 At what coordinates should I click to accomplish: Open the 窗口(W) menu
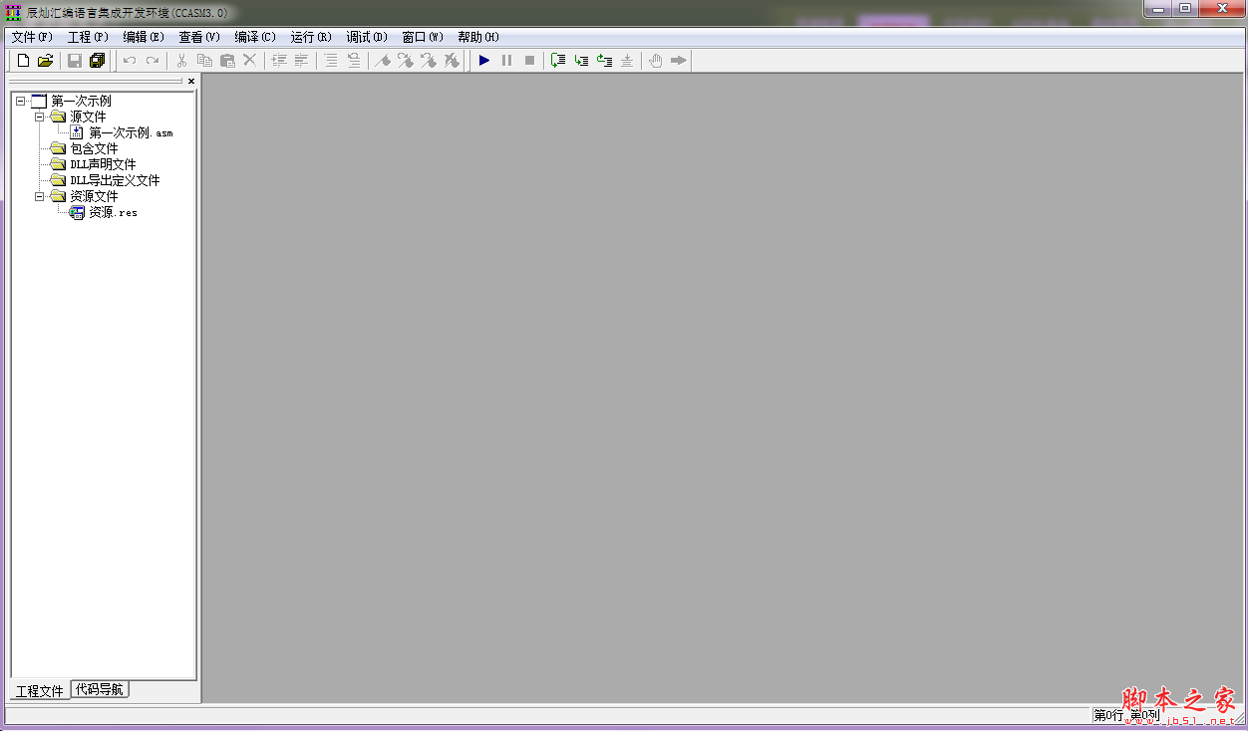coord(423,37)
